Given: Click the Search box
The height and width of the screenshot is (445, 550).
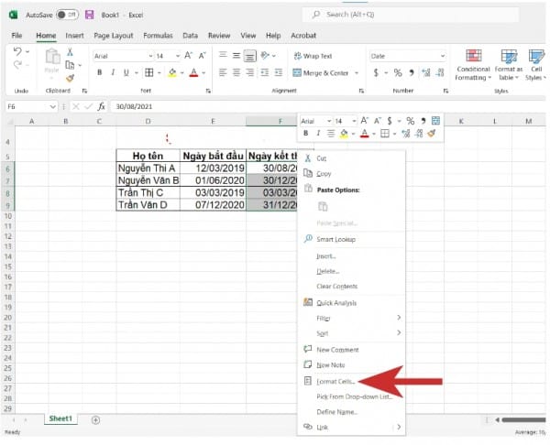Looking at the screenshot, I should coord(411,15).
